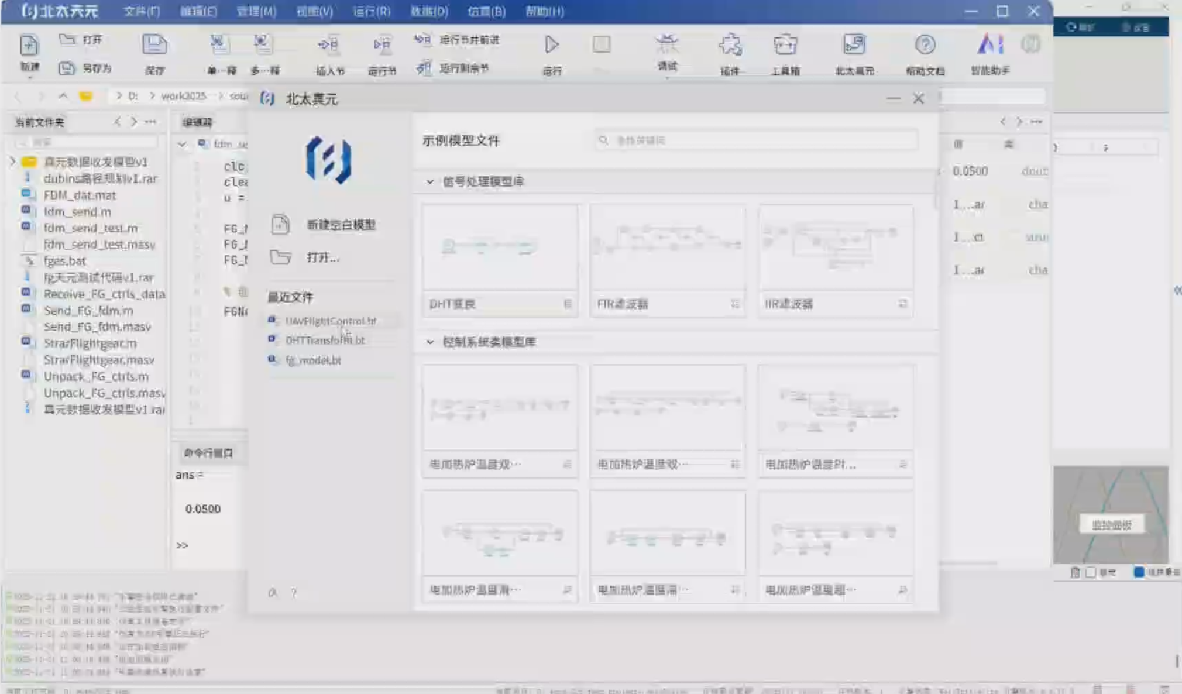Screen dimensions: 1182x694
Task: Click the 运行 play icon
Action: [551, 45]
